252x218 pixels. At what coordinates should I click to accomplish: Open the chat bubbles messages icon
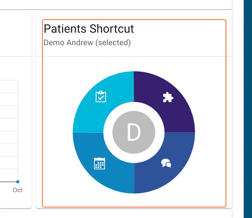pyautogui.click(x=166, y=163)
